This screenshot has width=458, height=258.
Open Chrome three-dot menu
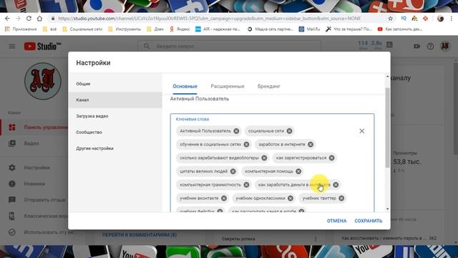(x=452, y=19)
